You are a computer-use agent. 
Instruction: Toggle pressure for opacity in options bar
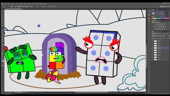tap(40, 6)
